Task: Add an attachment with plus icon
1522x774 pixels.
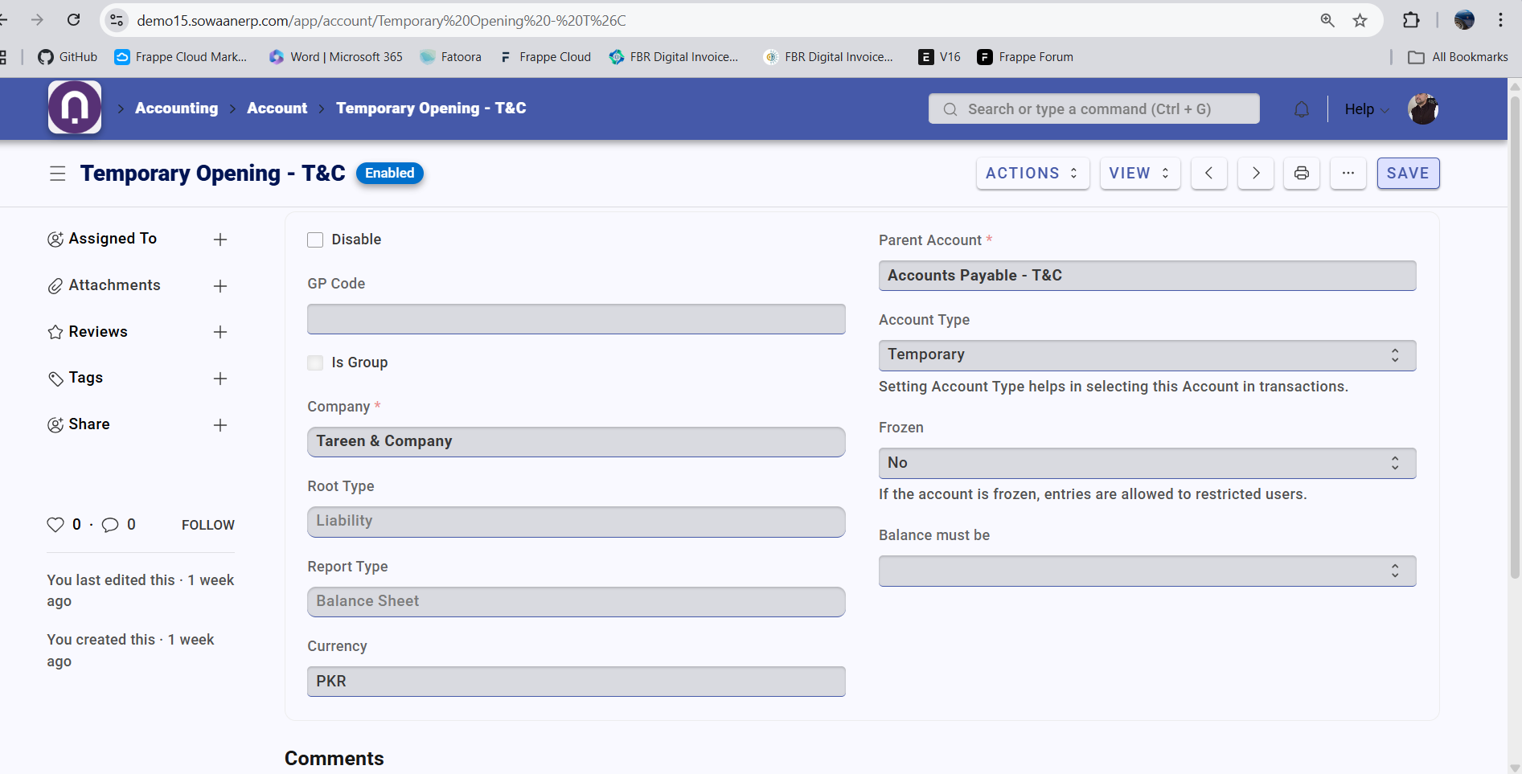Action: tap(220, 286)
